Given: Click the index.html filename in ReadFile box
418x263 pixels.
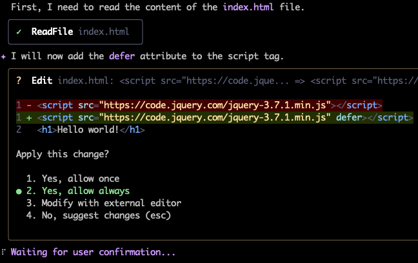Looking at the screenshot, I should [x=106, y=32].
